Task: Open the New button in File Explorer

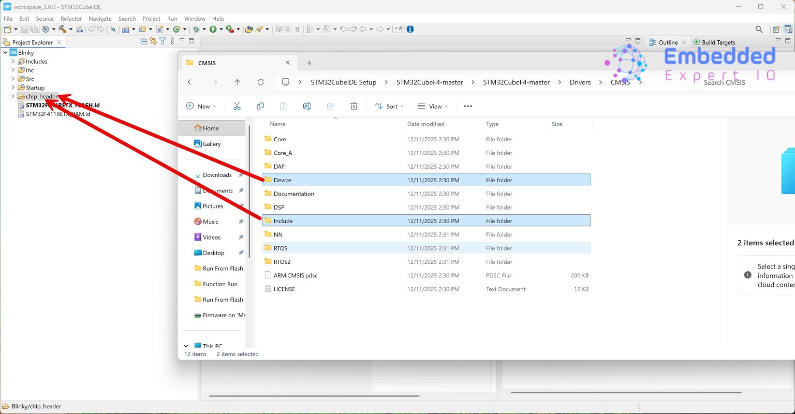Action: [201, 106]
